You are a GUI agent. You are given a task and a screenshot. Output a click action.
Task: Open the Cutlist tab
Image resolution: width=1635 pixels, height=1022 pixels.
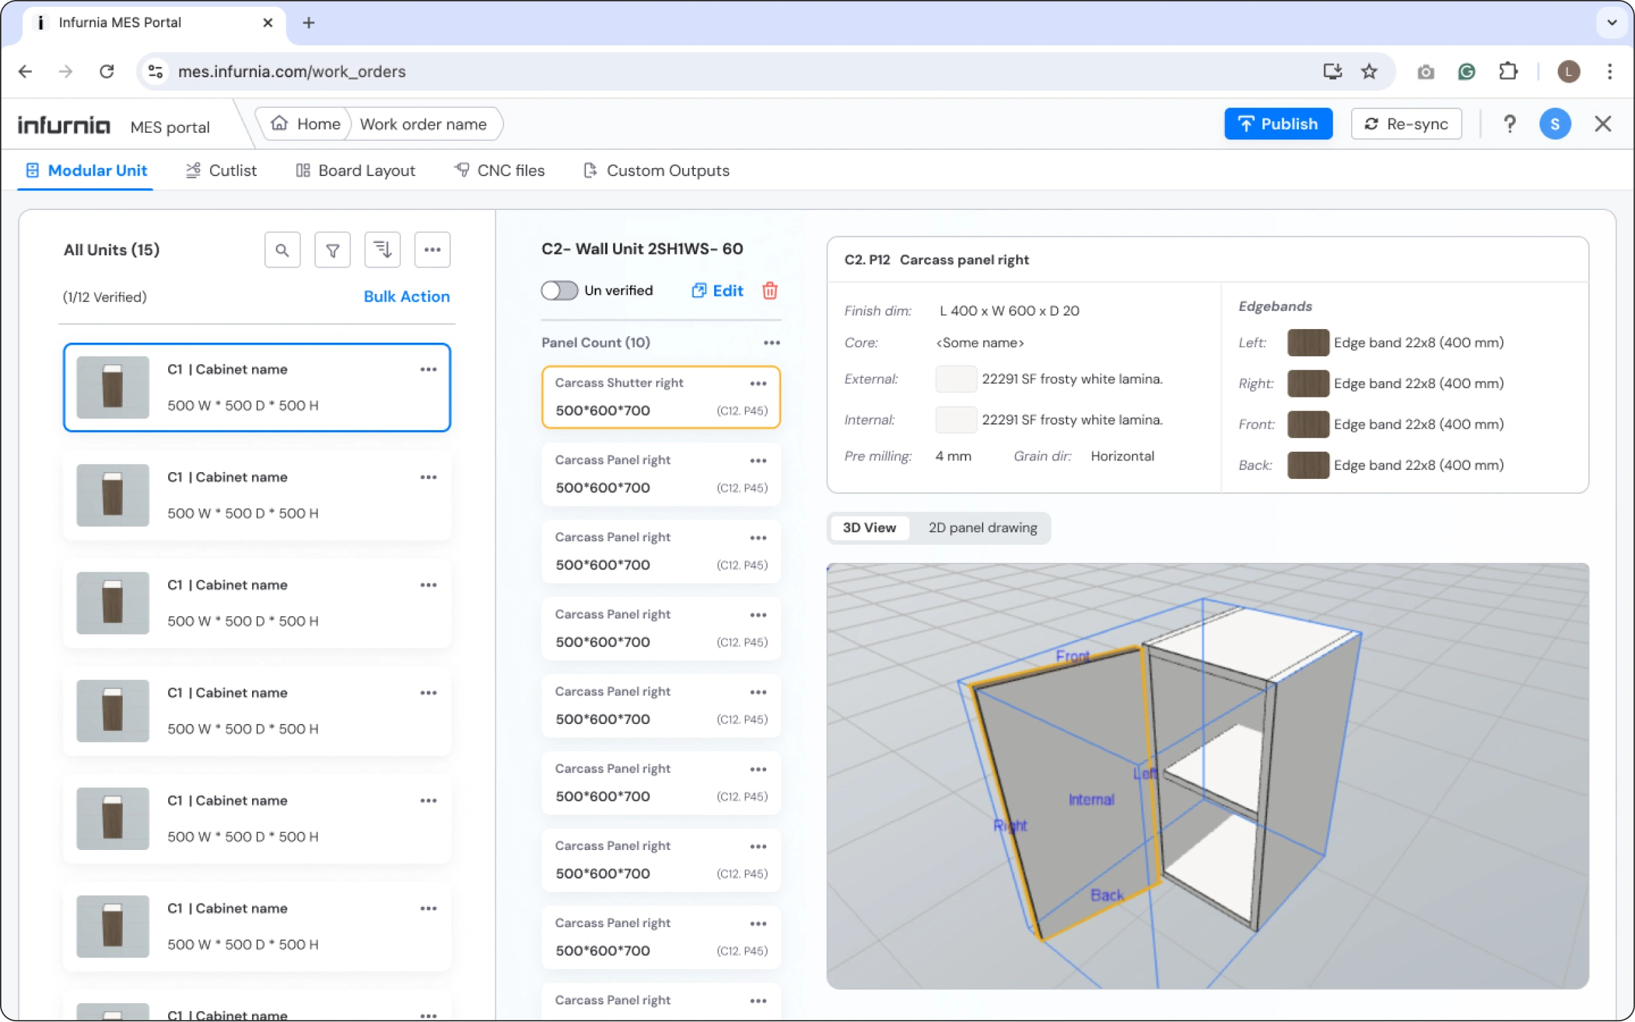pos(221,171)
